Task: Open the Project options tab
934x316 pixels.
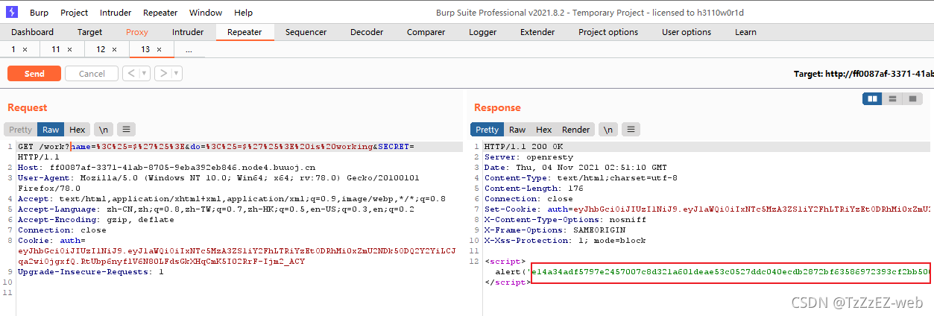Action: point(608,32)
